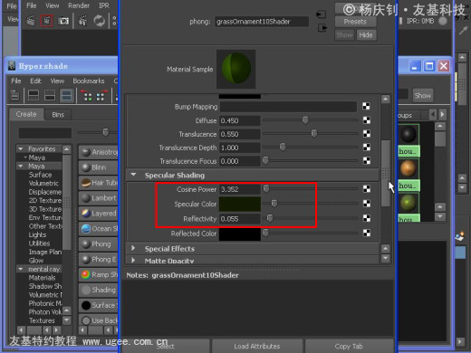Image resolution: width=471 pixels, height=353 pixels.
Task: Toggle the Hypershade Create bar icon
Action: [x=14, y=95]
